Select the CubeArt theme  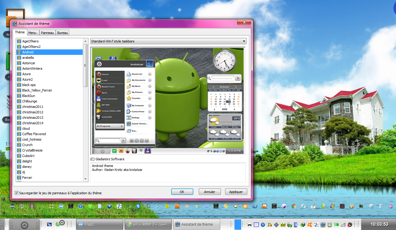tap(50, 156)
